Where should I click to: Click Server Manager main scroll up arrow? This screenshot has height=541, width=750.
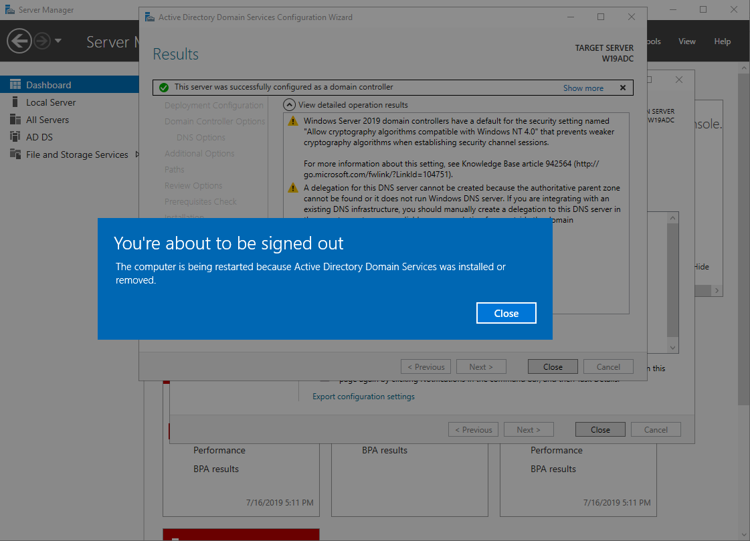tap(744, 68)
